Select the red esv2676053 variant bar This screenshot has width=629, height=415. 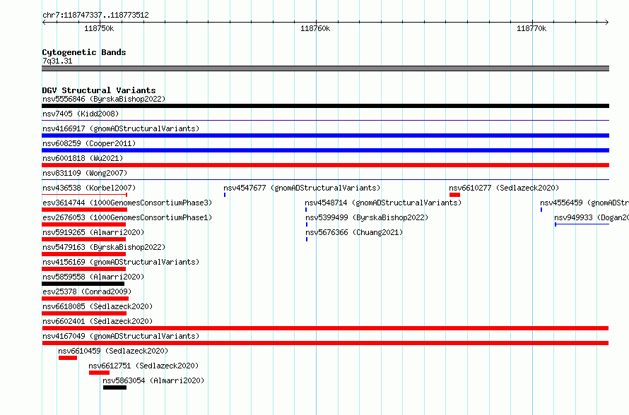pos(84,224)
